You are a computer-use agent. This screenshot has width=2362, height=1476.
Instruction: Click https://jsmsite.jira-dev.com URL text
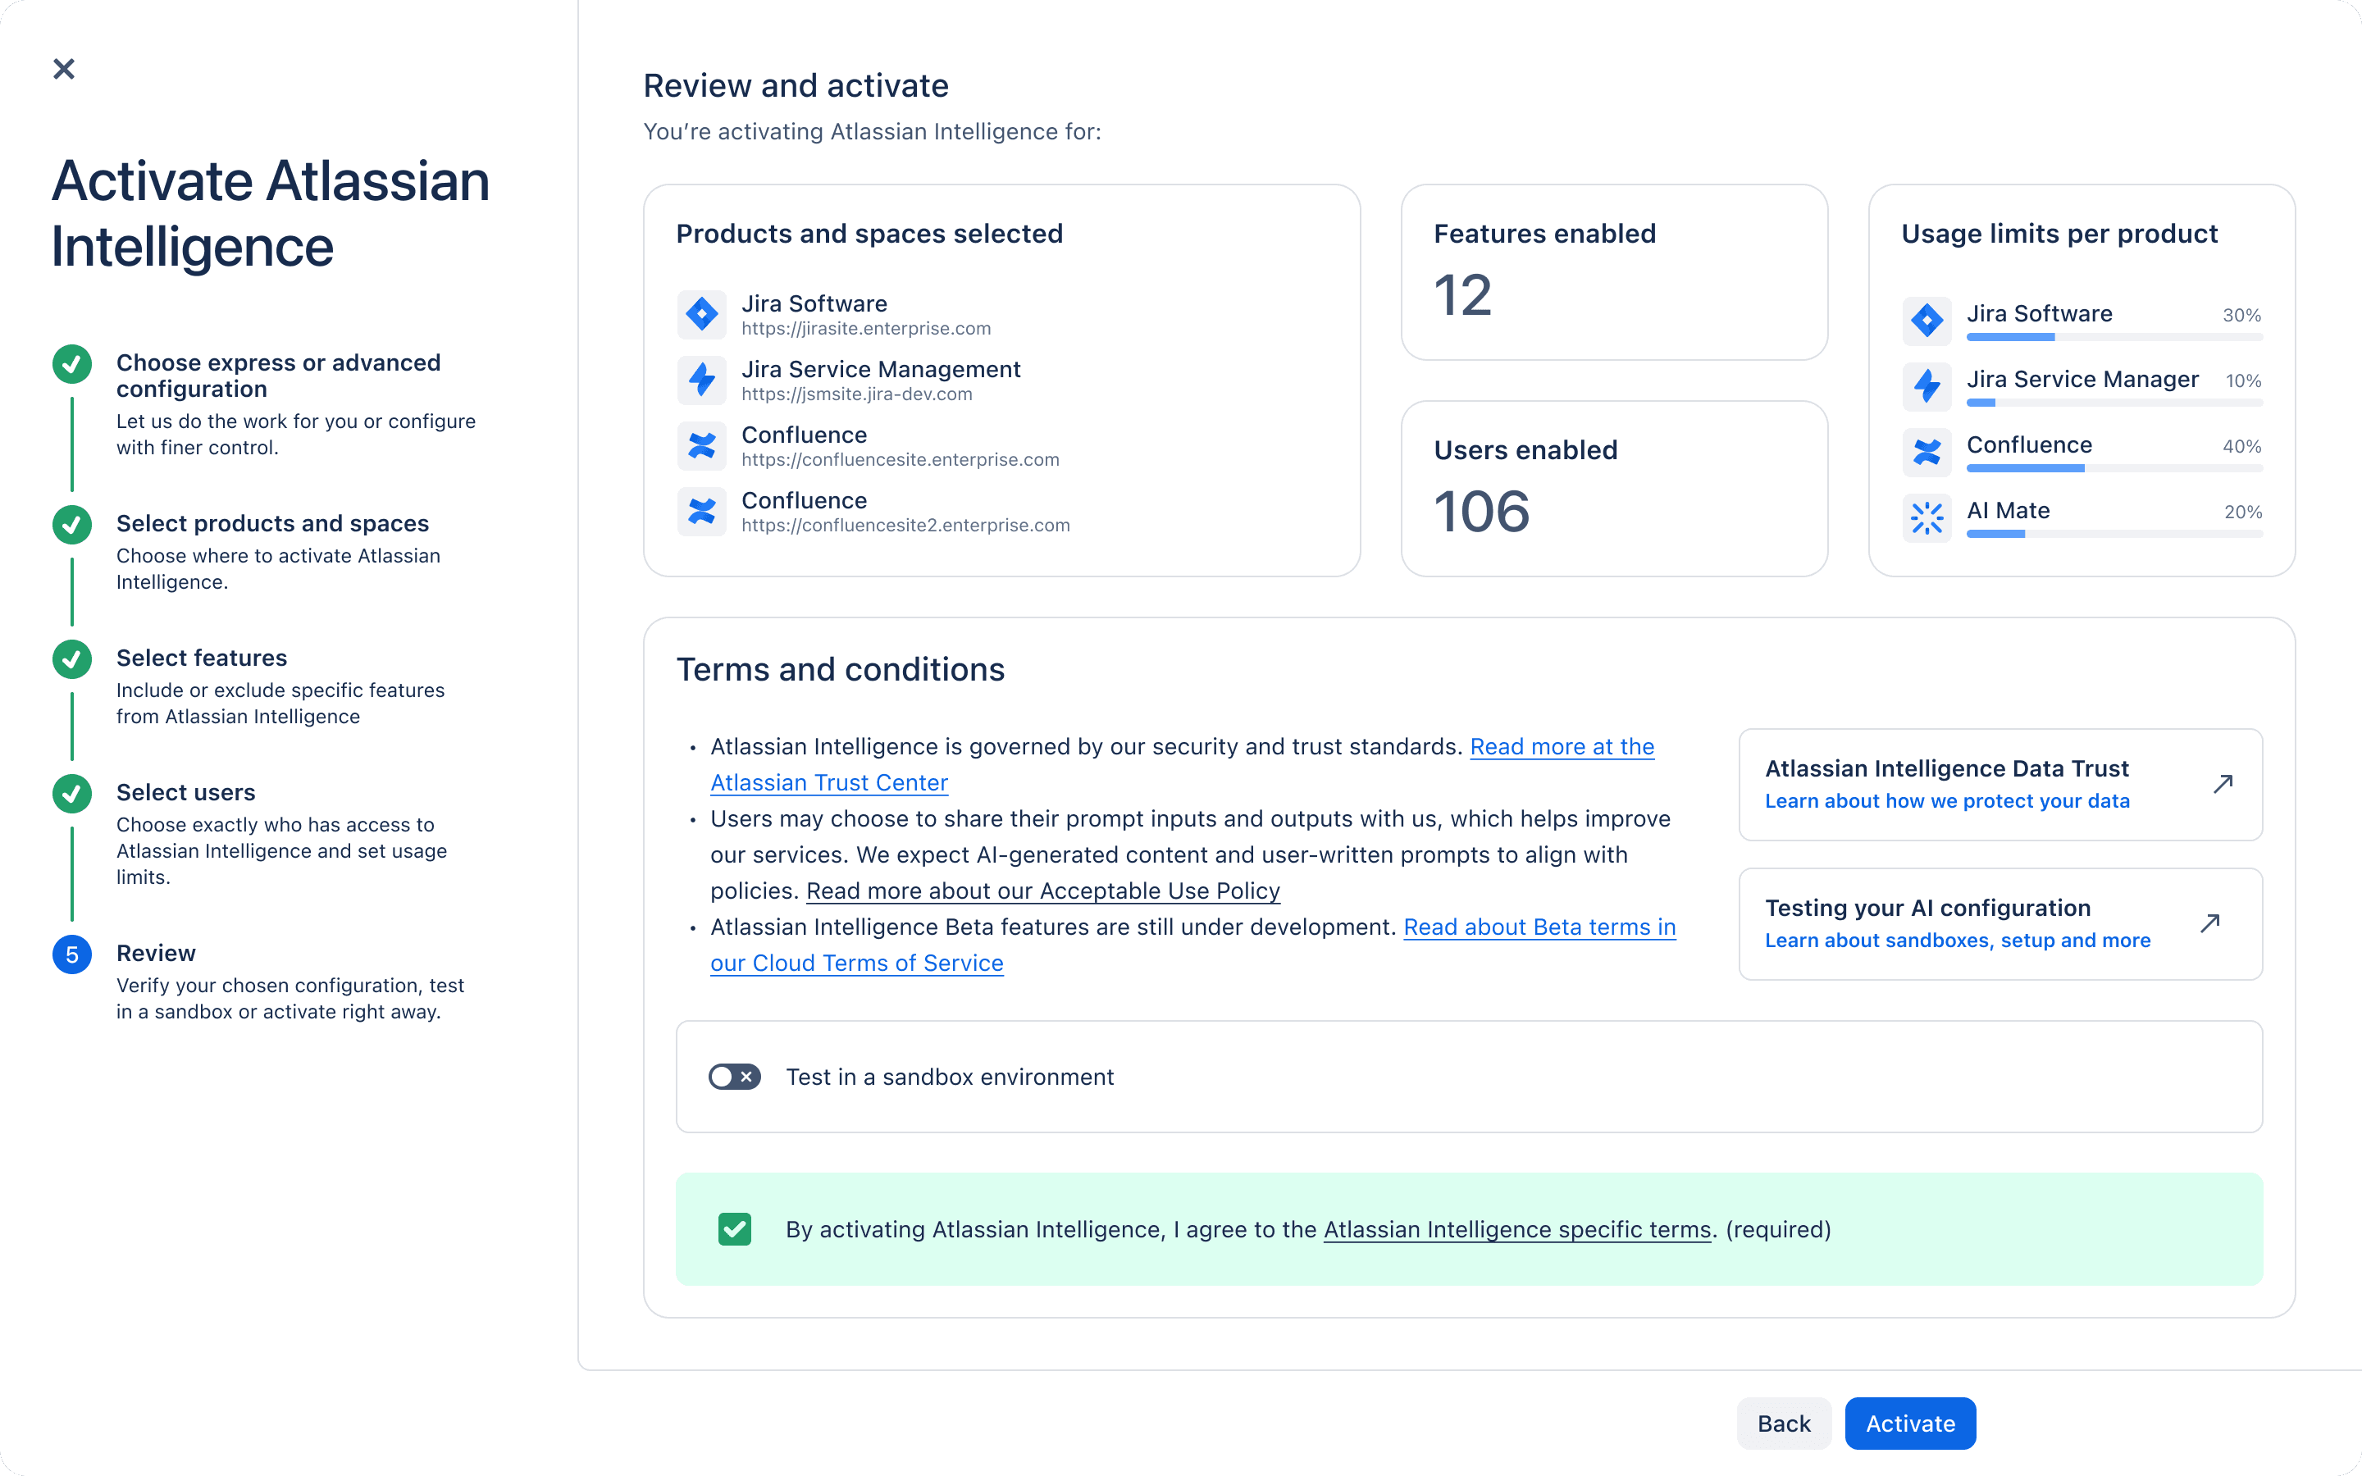(857, 394)
